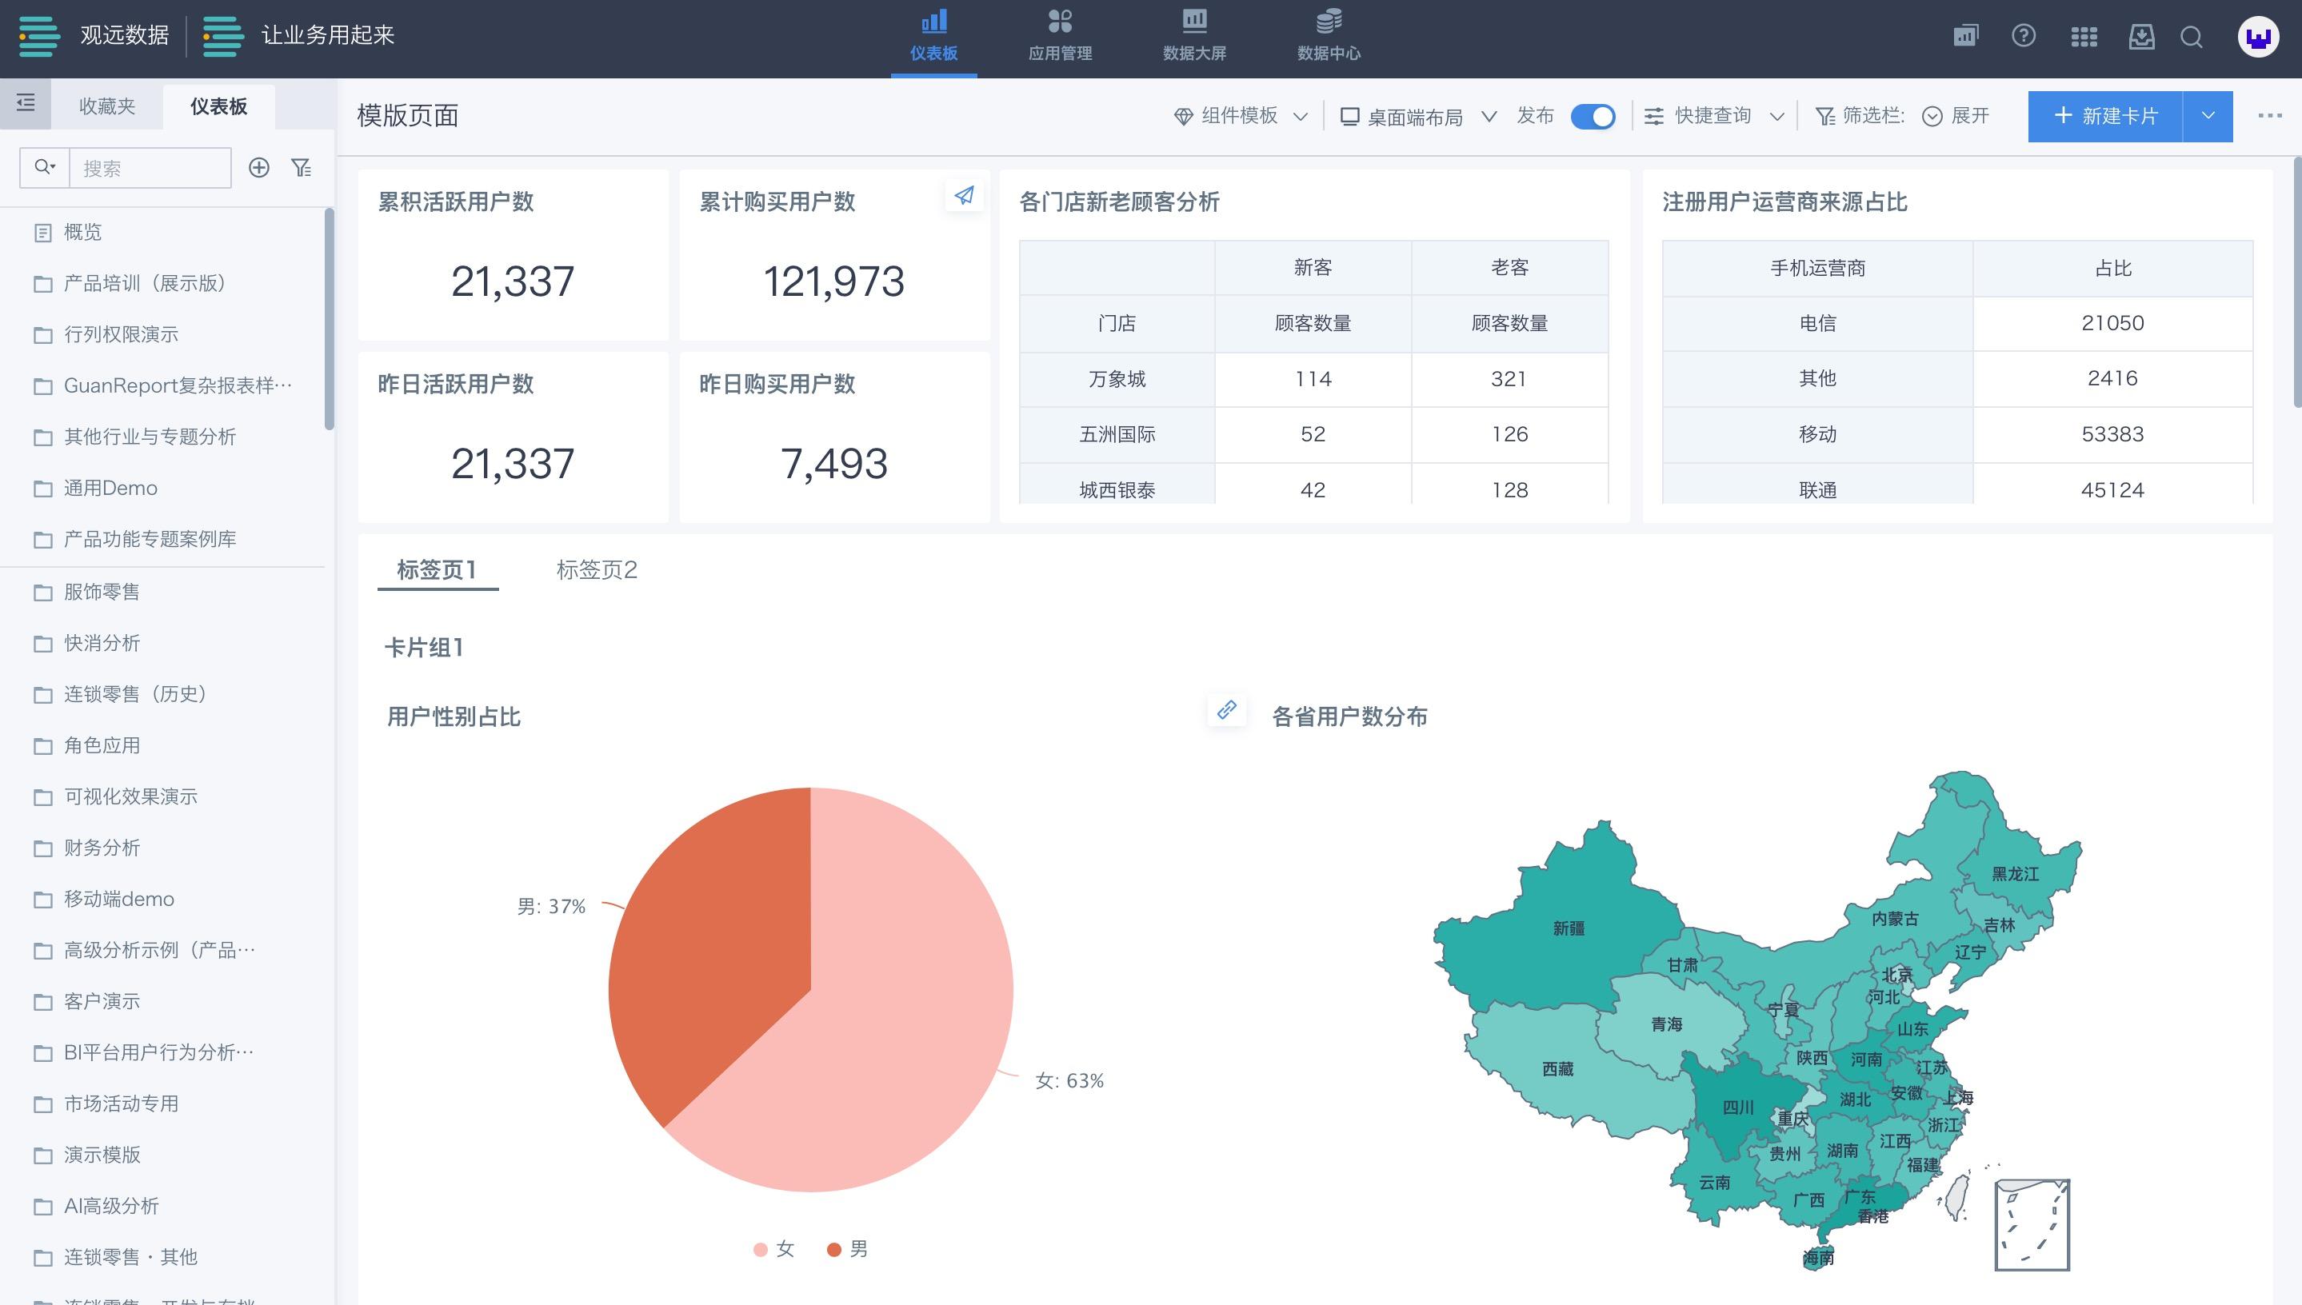2302x1305 pixels.
Task: Click the add dashboard plus icon
Action: (259, 168)
